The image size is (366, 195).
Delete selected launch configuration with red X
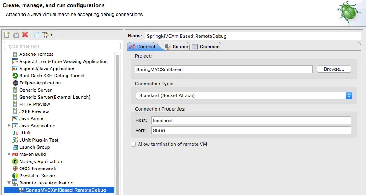(25, 34)
